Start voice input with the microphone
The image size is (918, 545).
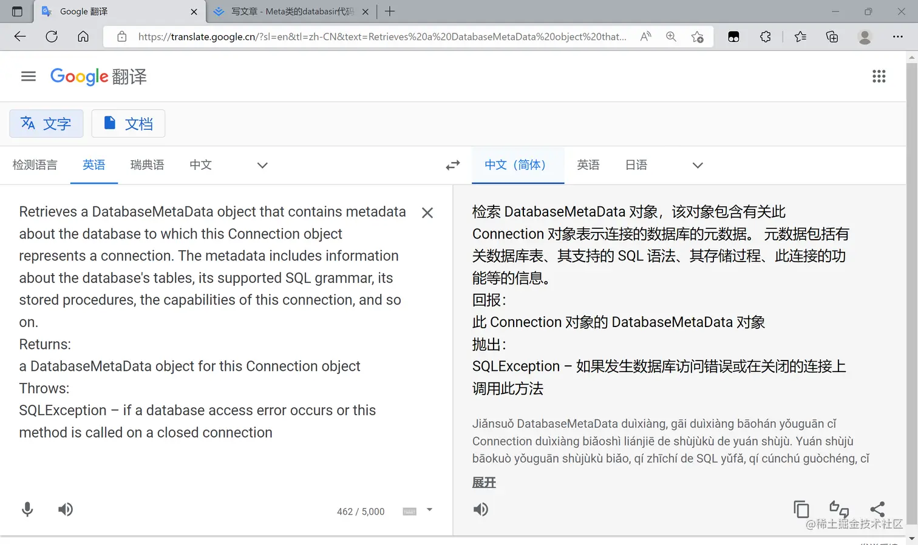[x=27, y=509]
